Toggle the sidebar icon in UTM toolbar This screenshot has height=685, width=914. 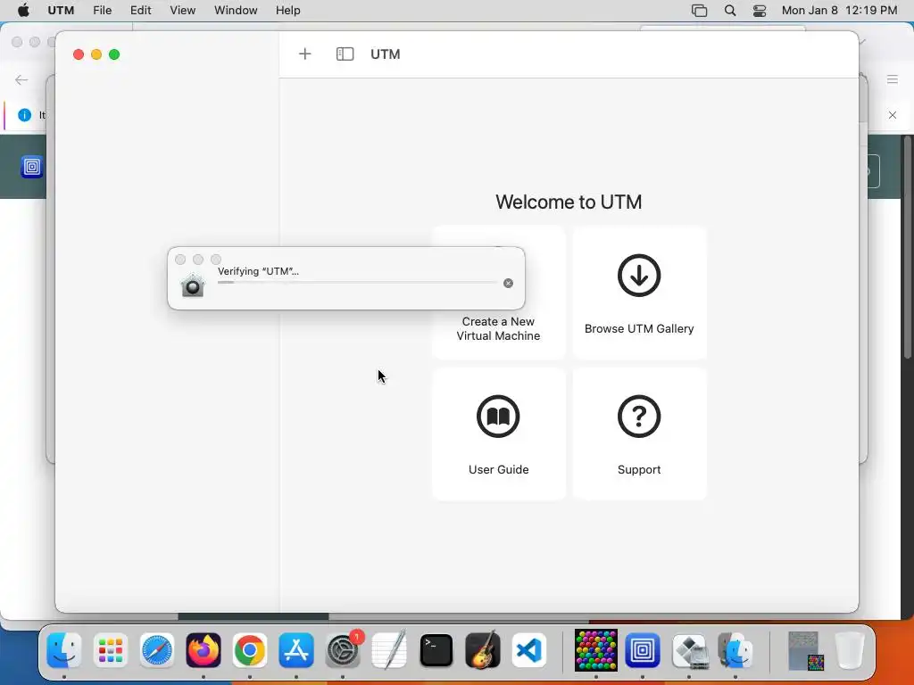[x=345, y=54]
